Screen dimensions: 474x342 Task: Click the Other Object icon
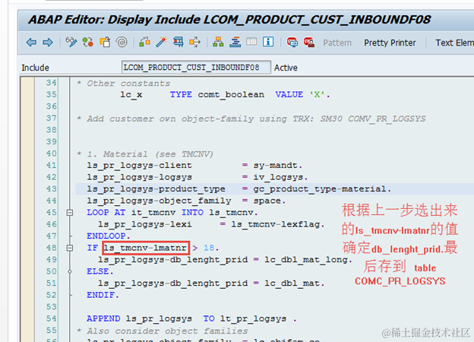pos(105,42)
